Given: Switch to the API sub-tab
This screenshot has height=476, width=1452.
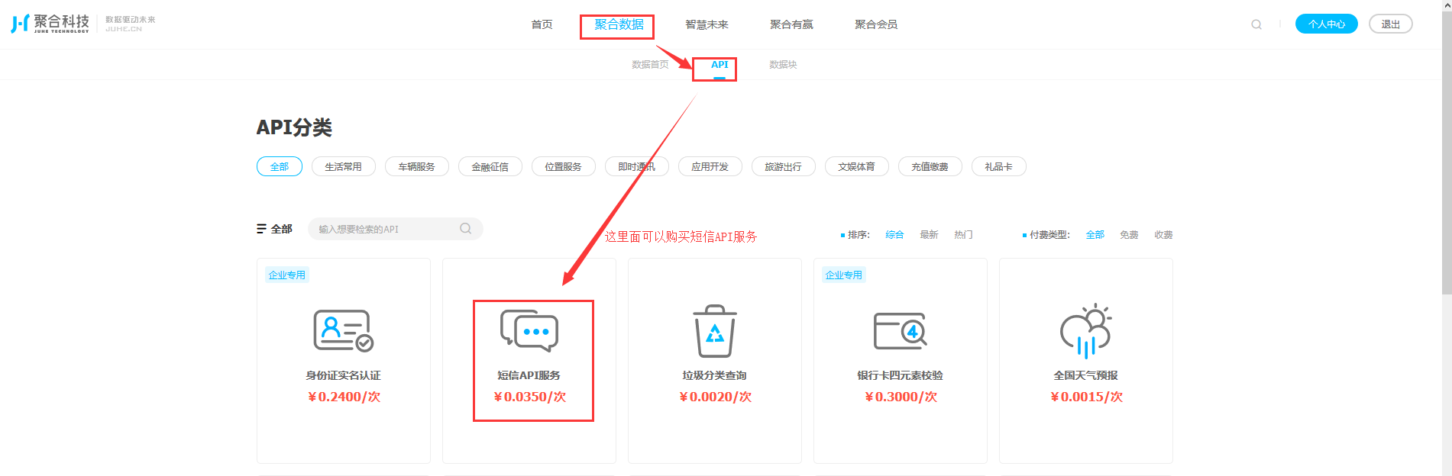Looking at the screenshot, I should [x=720, y=65].
